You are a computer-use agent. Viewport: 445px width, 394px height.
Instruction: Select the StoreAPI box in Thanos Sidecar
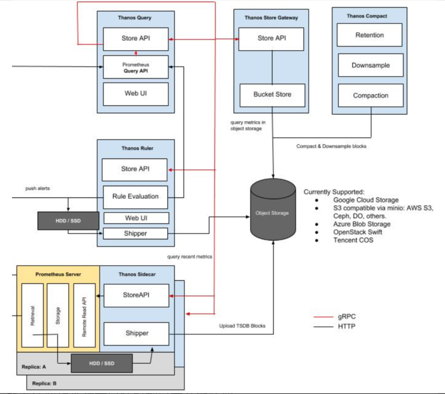tap(136, 295)
